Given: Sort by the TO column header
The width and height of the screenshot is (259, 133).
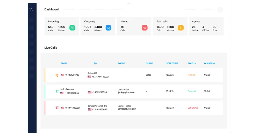Looking at the screenshot, I should [95, 63].
